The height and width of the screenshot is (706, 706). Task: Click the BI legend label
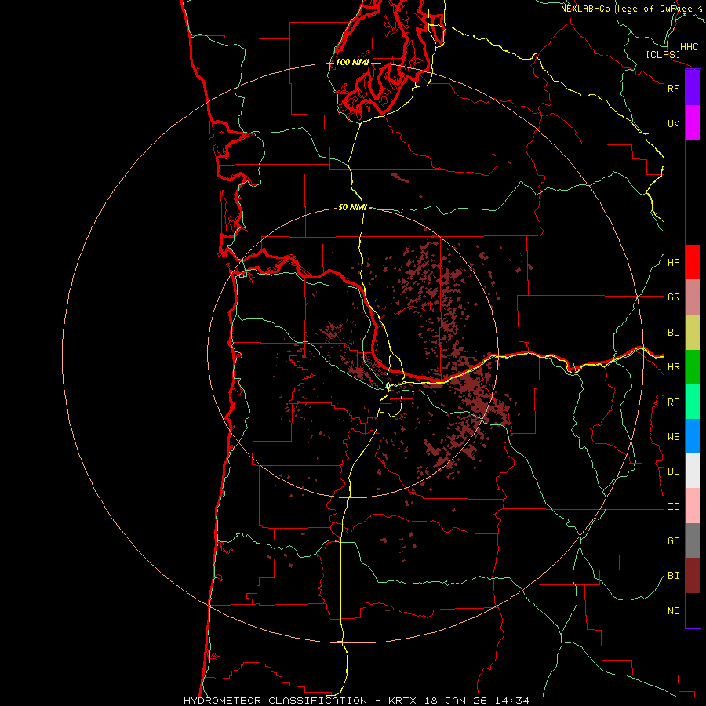(x=673, y=576)
